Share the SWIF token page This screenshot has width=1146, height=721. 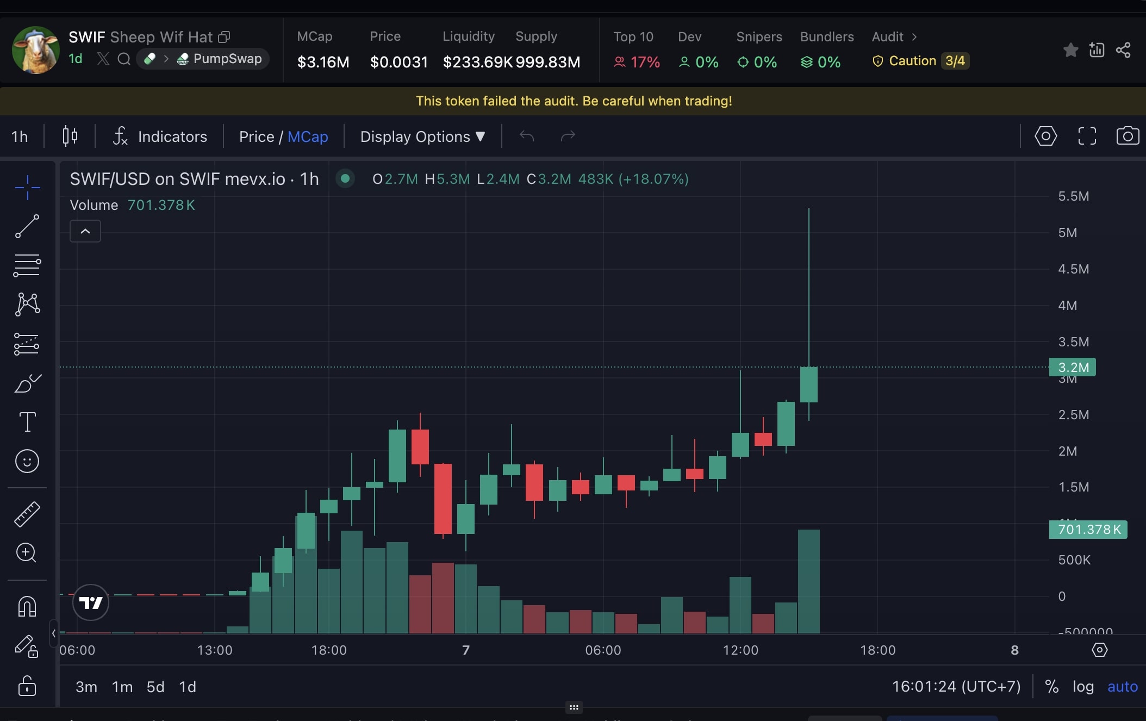(1123, 50)
